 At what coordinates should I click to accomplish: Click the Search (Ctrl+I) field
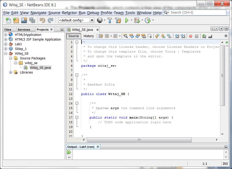pos(195,13)
